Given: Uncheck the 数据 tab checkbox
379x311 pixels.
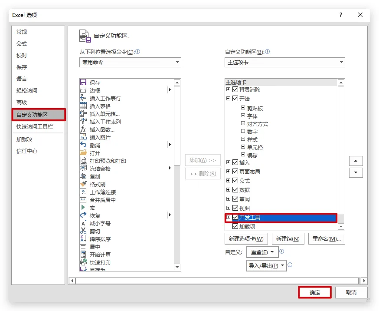Looking at the screenshot, I should tap(235, 189).
